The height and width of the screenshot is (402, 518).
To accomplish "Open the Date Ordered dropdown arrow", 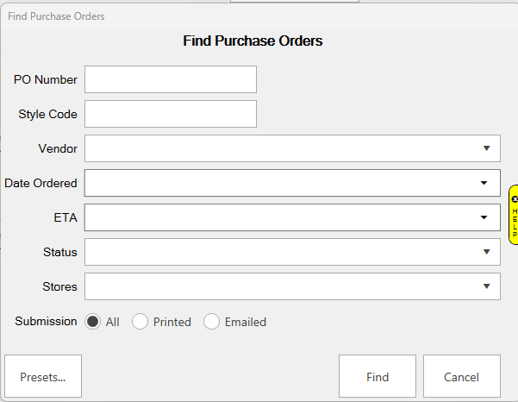I will tap(484, 183).
